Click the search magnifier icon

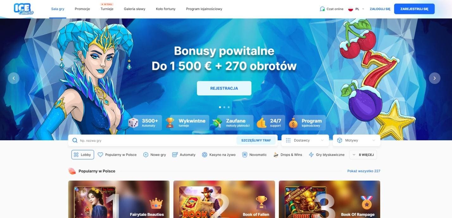pos(75,140)
